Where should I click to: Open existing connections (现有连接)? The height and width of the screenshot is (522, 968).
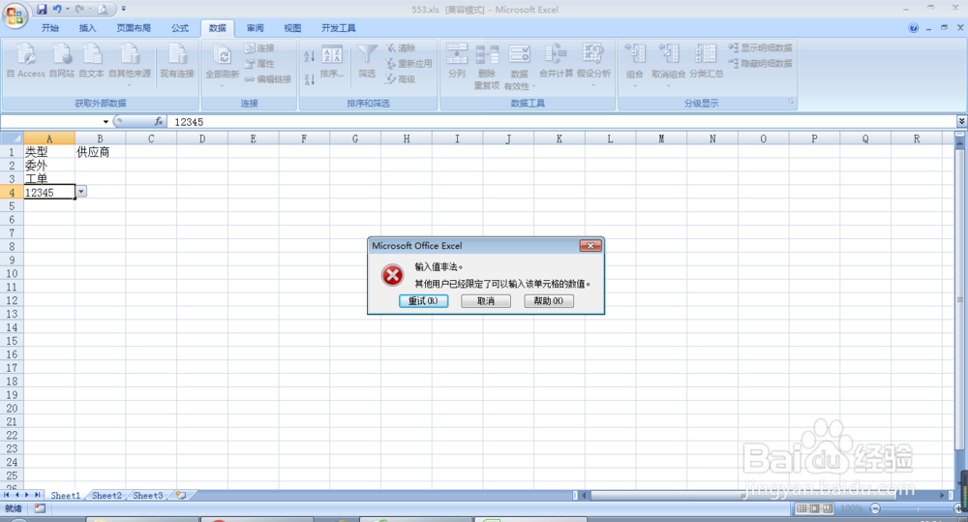click(177, 61)
